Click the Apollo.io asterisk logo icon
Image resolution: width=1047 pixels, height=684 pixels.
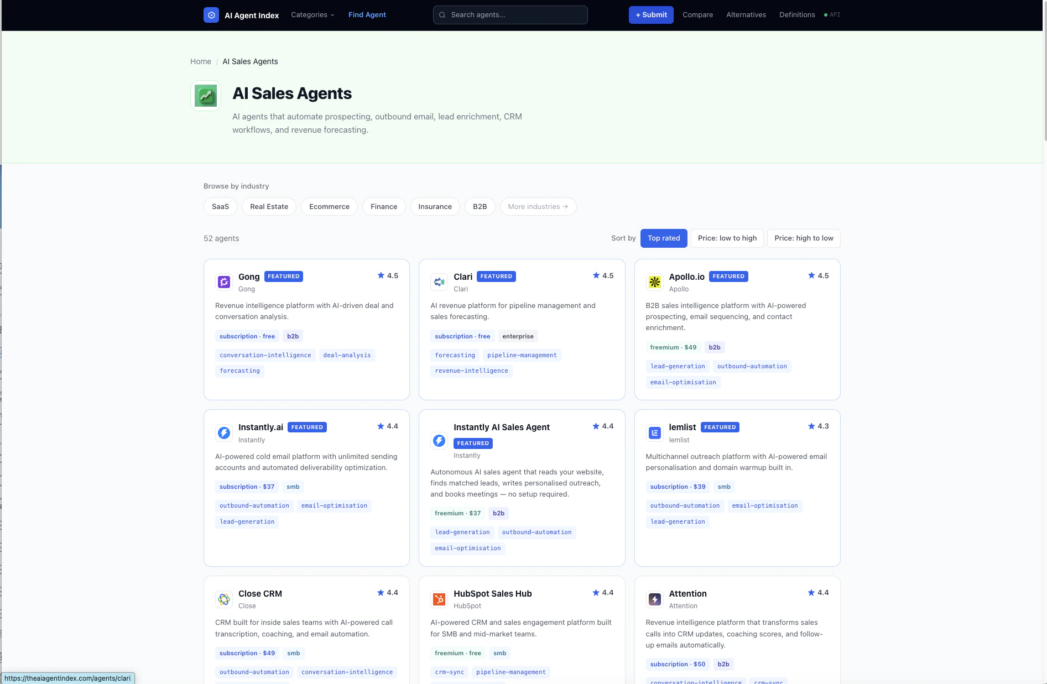pyautogui.click(x=654, y=281)
